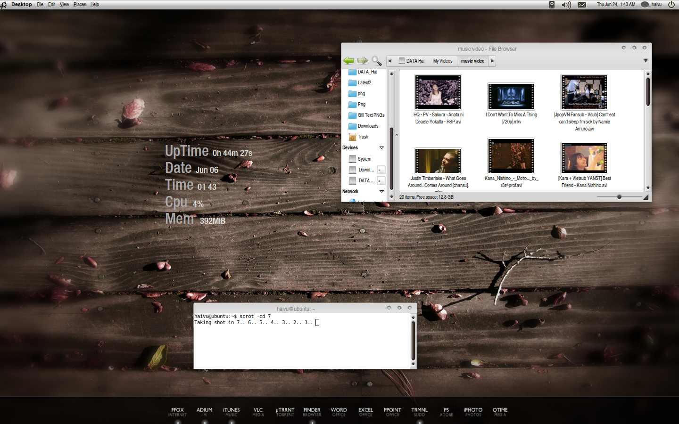Launch iTUNES Music from the dock
The image size is (679, 424).
[232, 412]
